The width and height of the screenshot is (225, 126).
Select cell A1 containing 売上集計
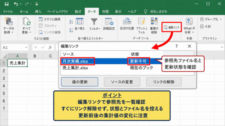click(18, 63)
